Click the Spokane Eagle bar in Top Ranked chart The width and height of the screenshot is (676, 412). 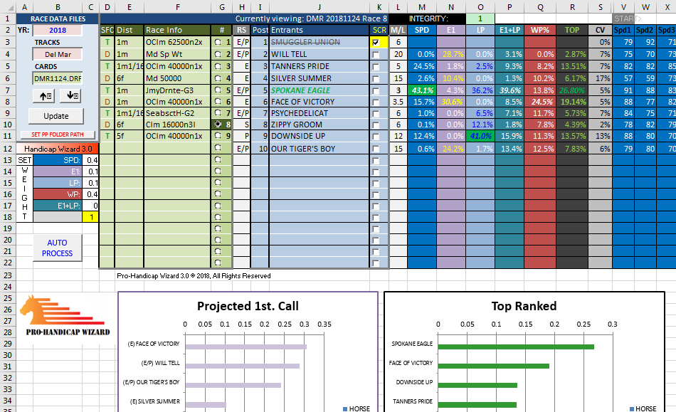click(x=515, y=347)
